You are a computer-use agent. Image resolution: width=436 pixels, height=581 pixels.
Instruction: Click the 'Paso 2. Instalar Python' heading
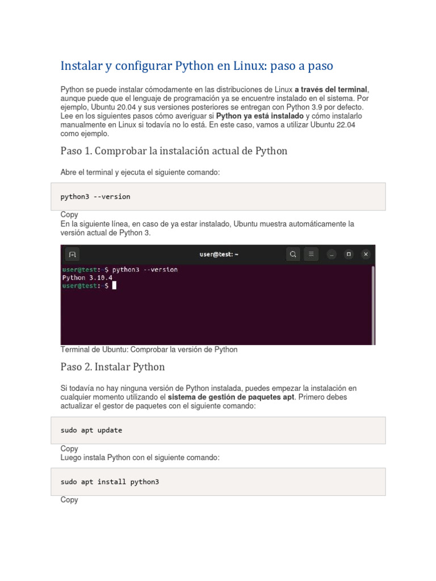[112, 367]
